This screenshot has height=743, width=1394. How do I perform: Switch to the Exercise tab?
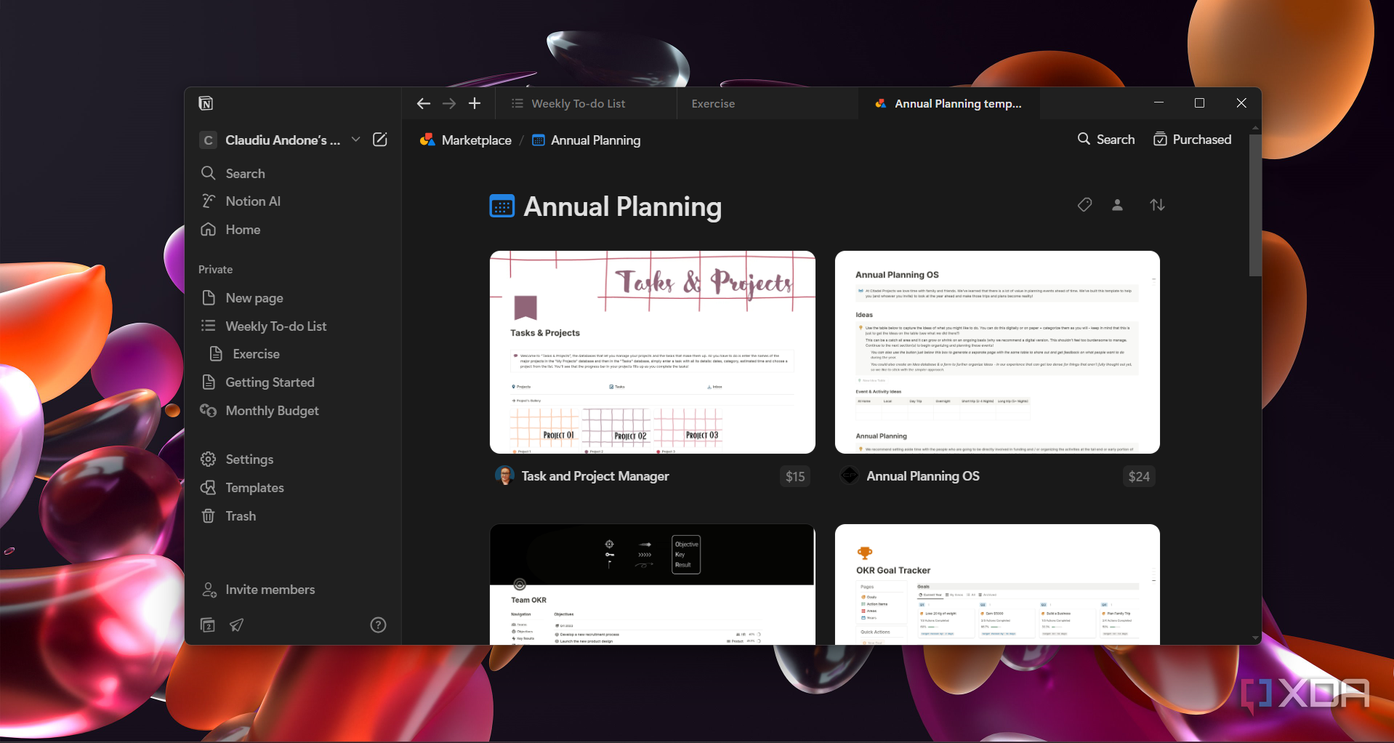[x=767, y=103]
